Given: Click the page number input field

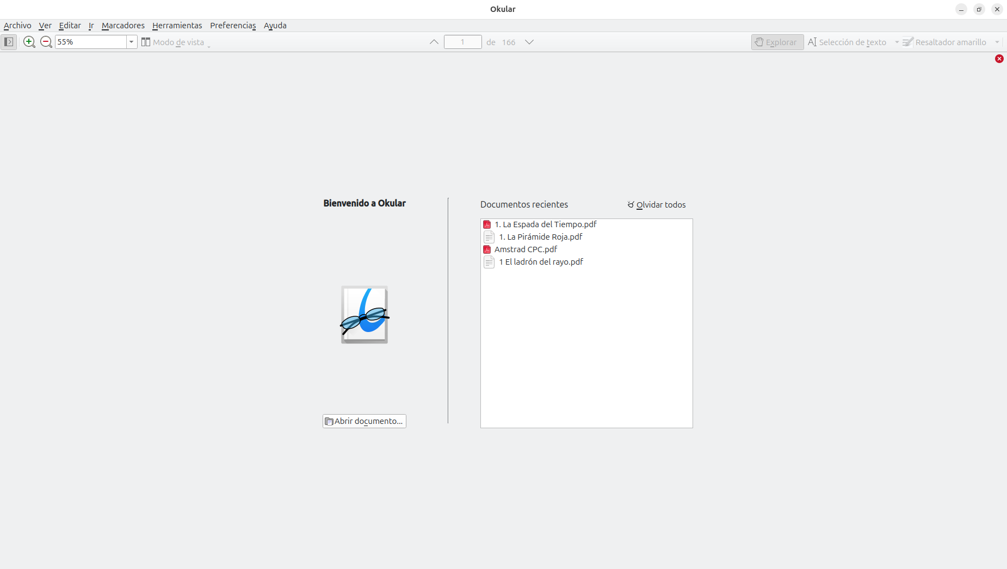Looking at the screenshot, I should [463, 42].
